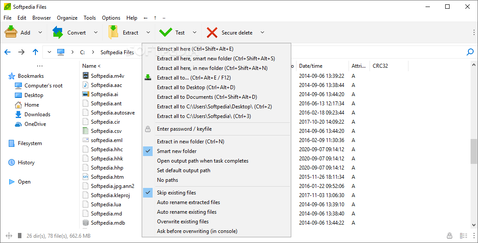Enable Open output path when task completes

pyautogui.click(x=216, y=161)
